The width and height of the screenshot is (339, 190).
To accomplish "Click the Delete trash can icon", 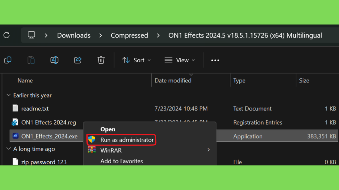I will (101, 60).
